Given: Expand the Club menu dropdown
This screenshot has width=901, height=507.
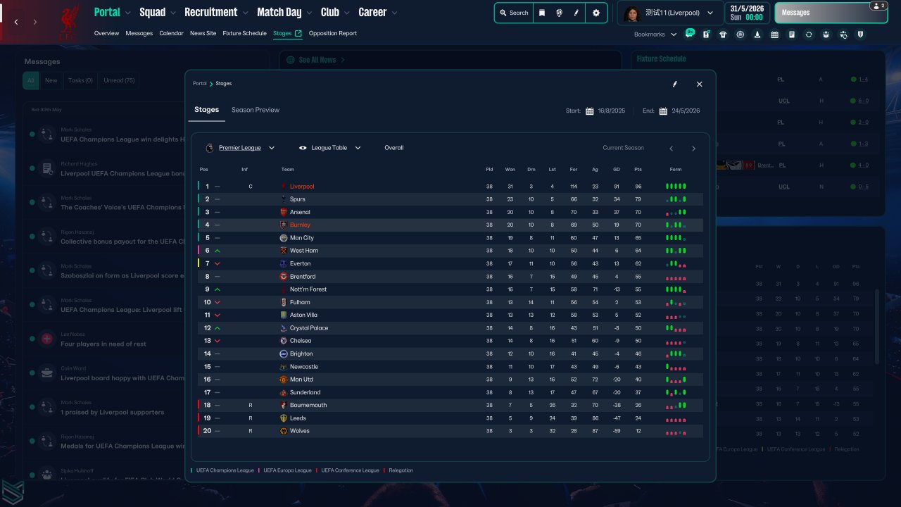Looking at the screenshot, I should pos(347,13).
